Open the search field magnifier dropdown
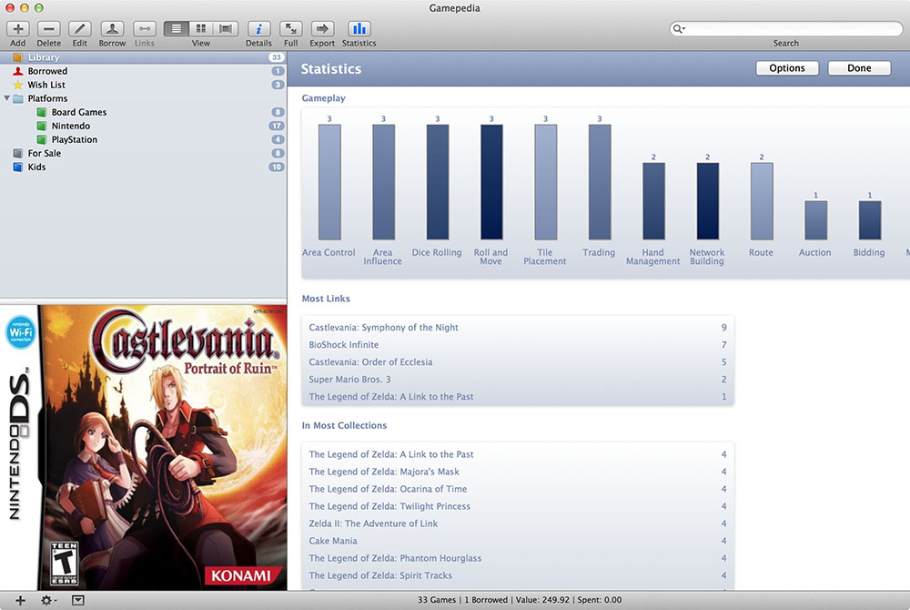910x610 pixels. pos(680,29)
